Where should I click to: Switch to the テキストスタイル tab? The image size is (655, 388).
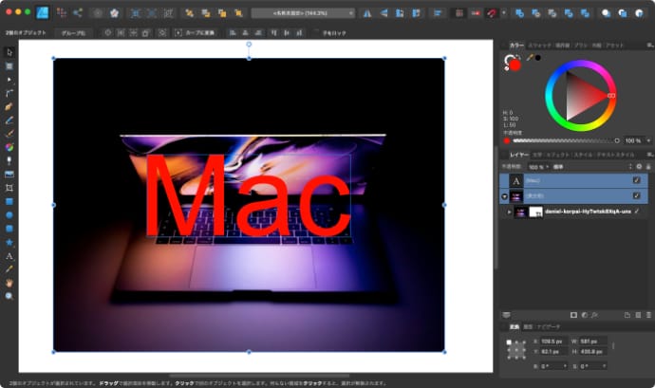[614, 154]
